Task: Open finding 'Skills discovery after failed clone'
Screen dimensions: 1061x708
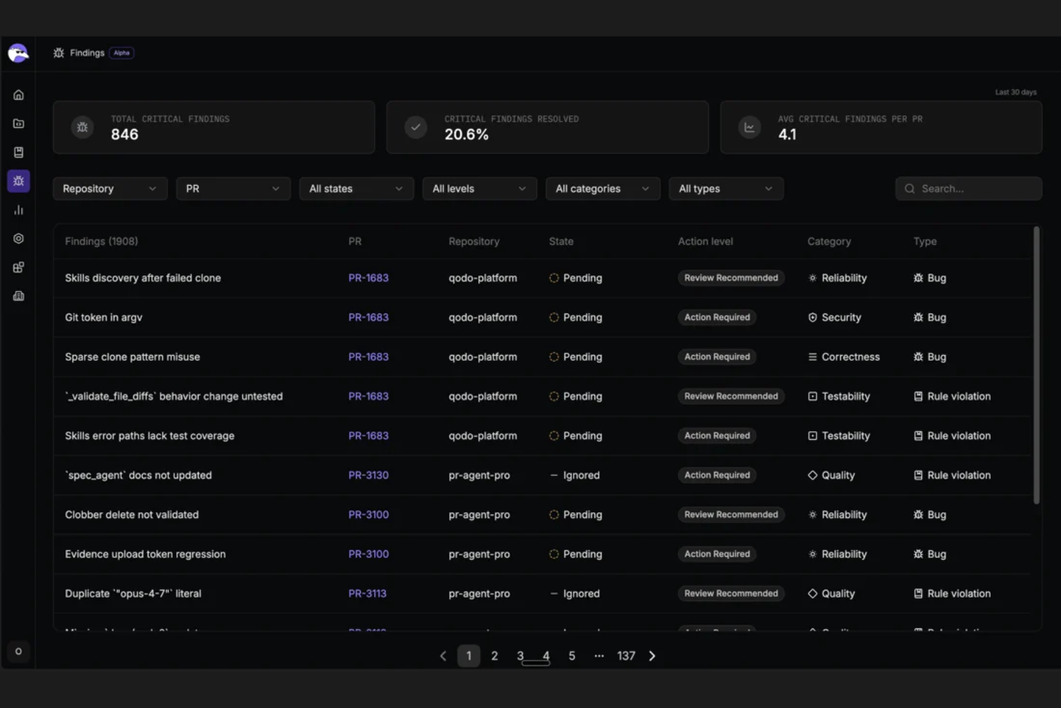Action: tap(143, 278)
